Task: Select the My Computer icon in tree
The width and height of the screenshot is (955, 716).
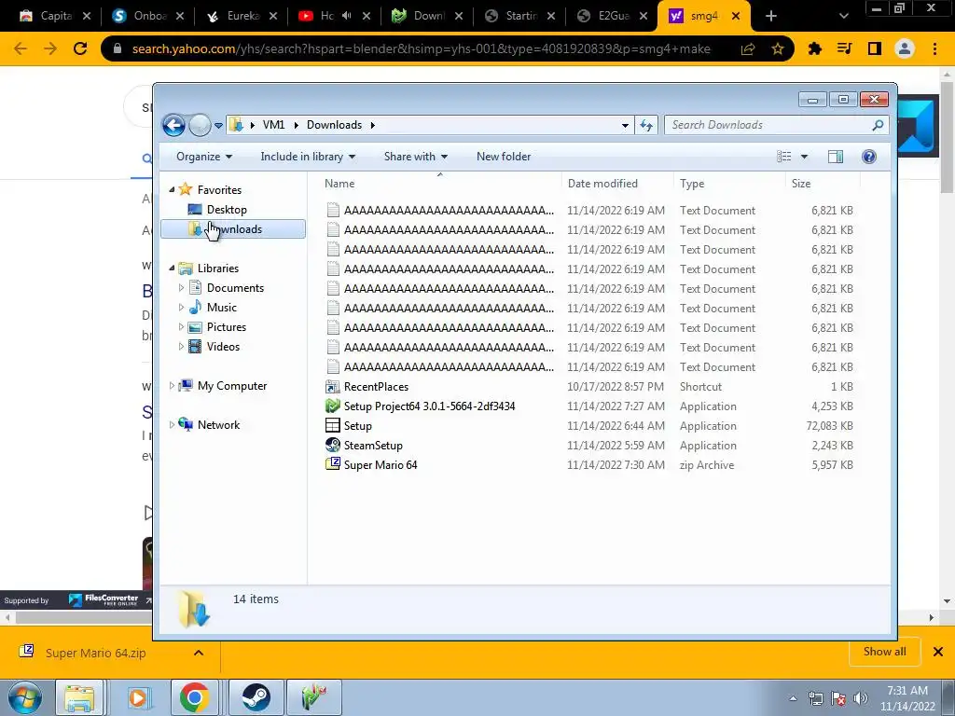Action: coord(186,385)
